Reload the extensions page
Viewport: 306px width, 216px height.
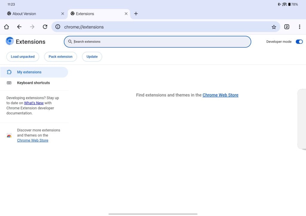45,27
